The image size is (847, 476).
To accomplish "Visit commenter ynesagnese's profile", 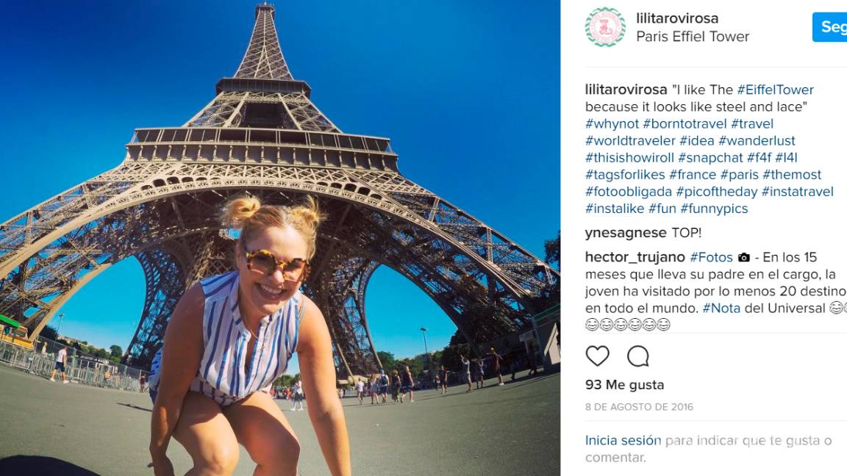I will tap(626, 233).
